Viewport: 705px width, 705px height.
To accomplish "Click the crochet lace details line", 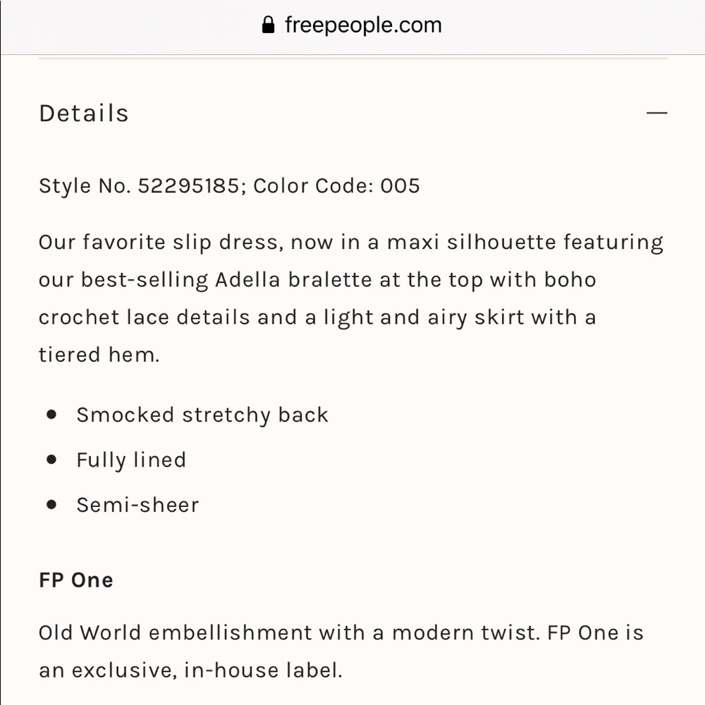I will (317, 318).
